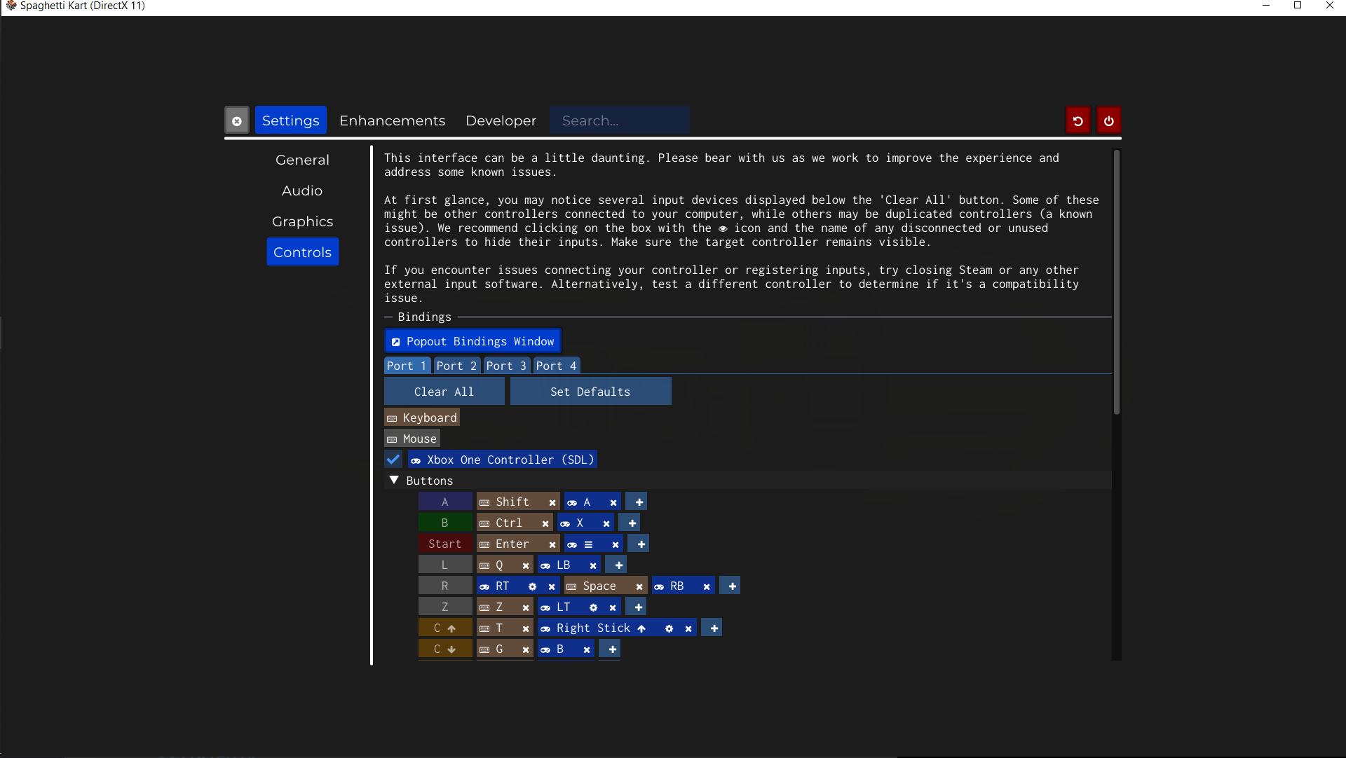1346x758 pixels.
Task: Remove Right Stick up binding
Action: pos(688,628)
